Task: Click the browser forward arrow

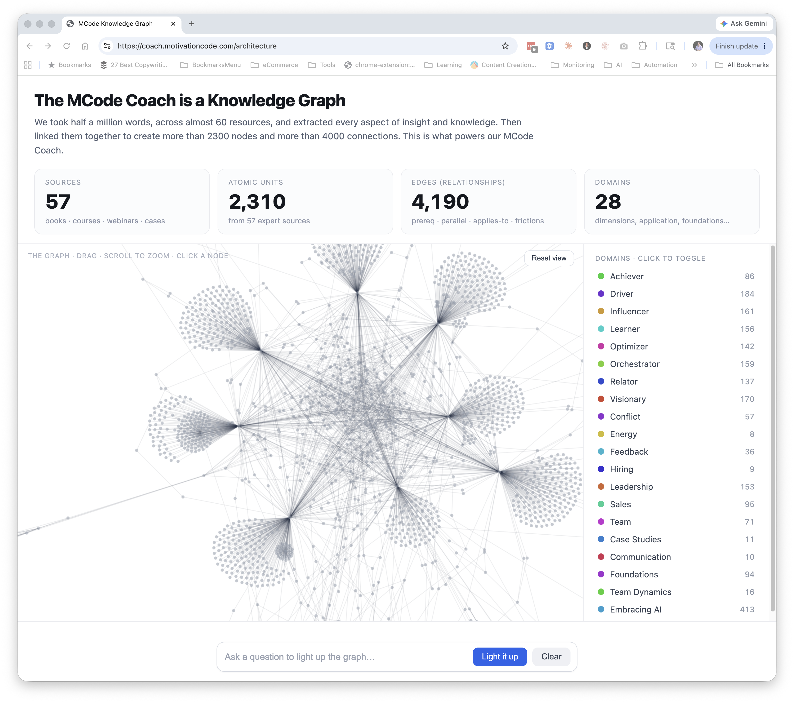Action: click(x=48, y=46)
